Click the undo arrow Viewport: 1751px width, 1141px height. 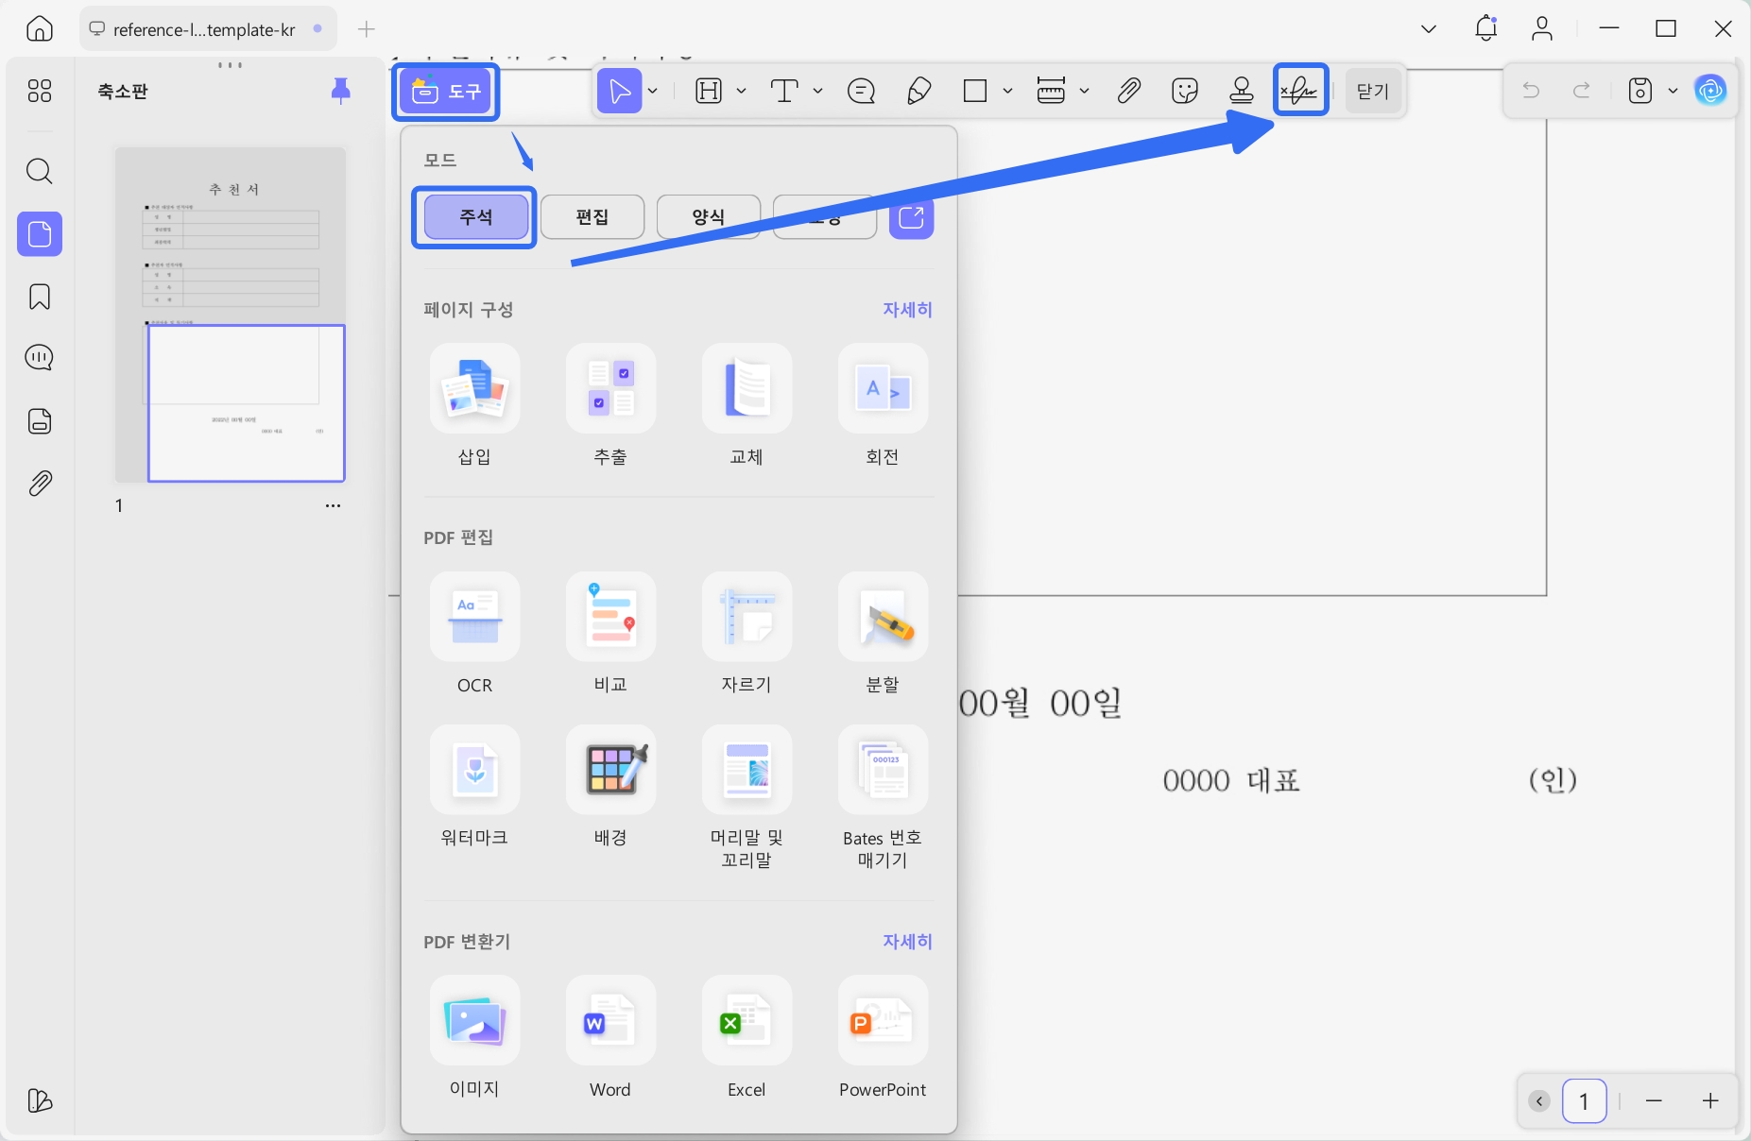(1532, 91)
